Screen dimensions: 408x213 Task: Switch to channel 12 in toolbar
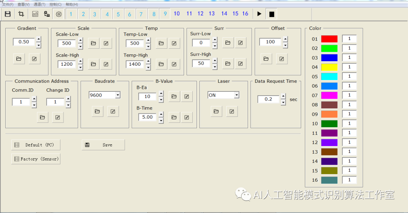(200, 14)
